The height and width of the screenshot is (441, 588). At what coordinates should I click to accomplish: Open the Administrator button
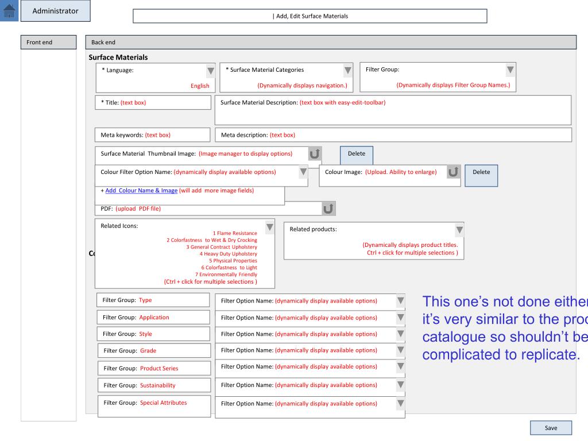[x=56, y=11]
